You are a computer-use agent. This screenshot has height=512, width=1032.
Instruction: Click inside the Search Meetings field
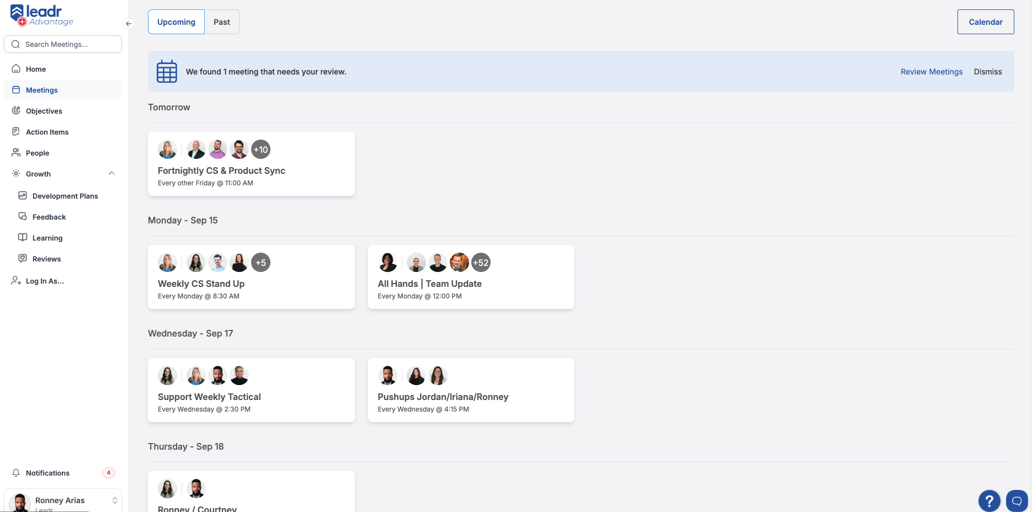62,44
